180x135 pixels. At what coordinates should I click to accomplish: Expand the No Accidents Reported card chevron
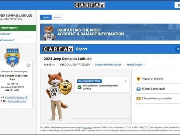point(126,81)
